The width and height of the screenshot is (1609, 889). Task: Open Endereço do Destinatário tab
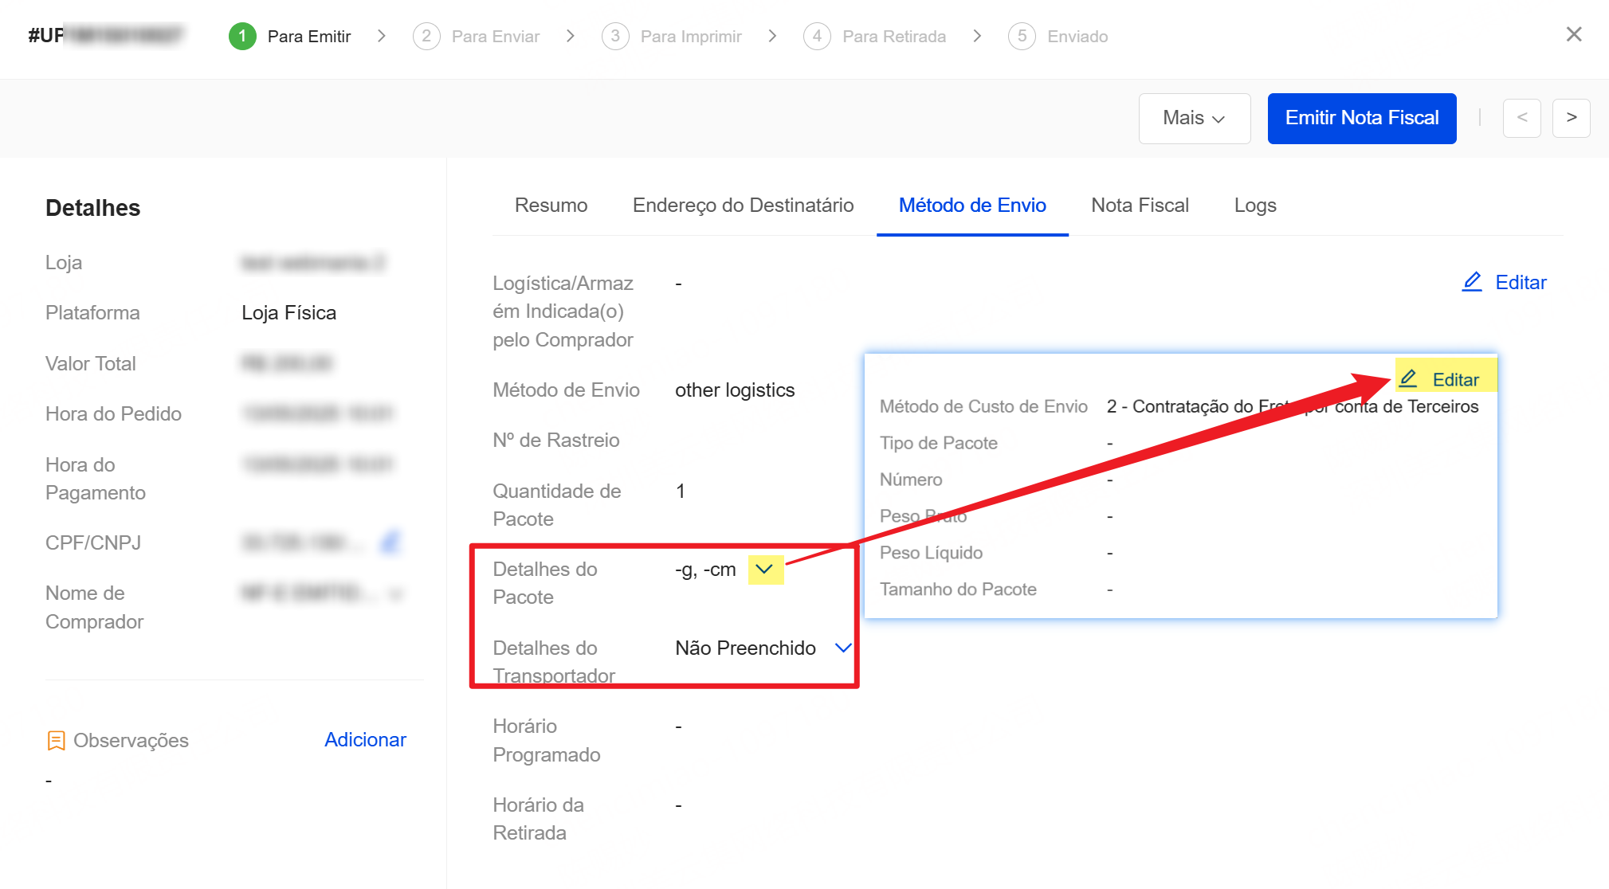tap(743, 206)
